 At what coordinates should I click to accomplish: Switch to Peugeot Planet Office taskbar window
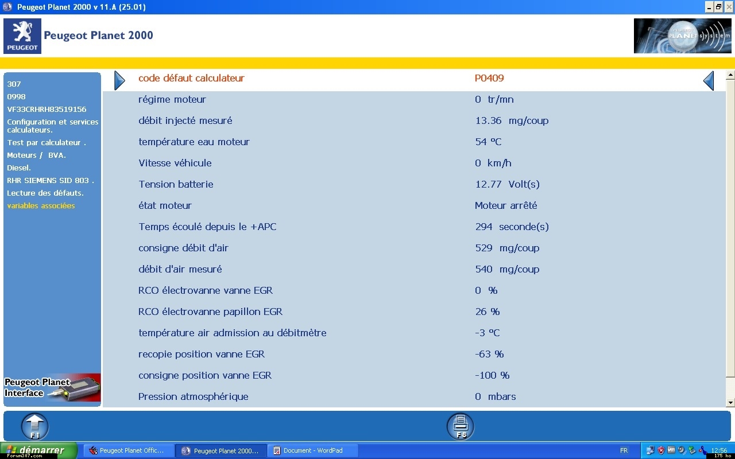click(129, 450)
